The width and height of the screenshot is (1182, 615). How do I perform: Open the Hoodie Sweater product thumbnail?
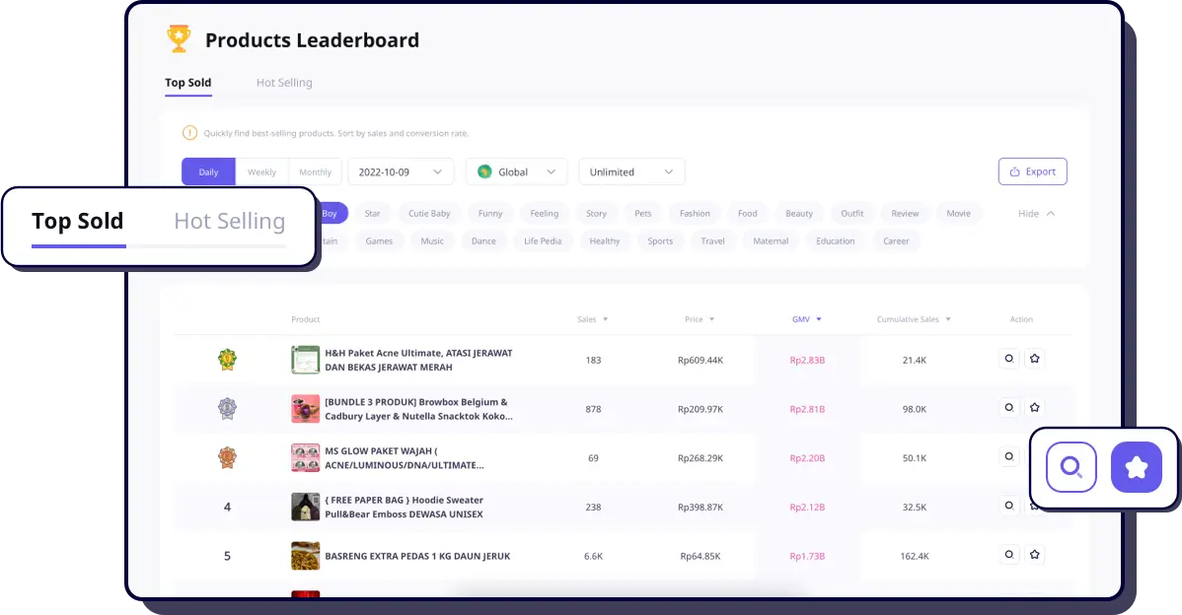point(305,507)
